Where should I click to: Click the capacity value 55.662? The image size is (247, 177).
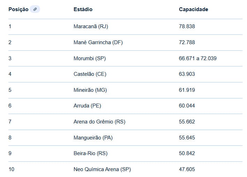pos(187,122)
